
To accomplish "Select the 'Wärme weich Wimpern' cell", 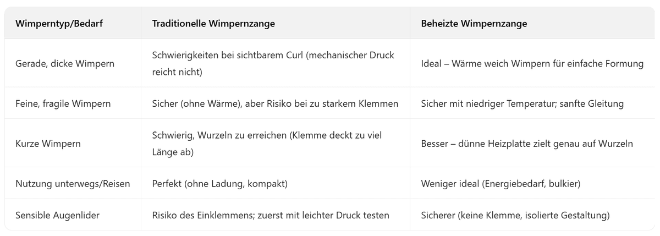I will 532,64.
